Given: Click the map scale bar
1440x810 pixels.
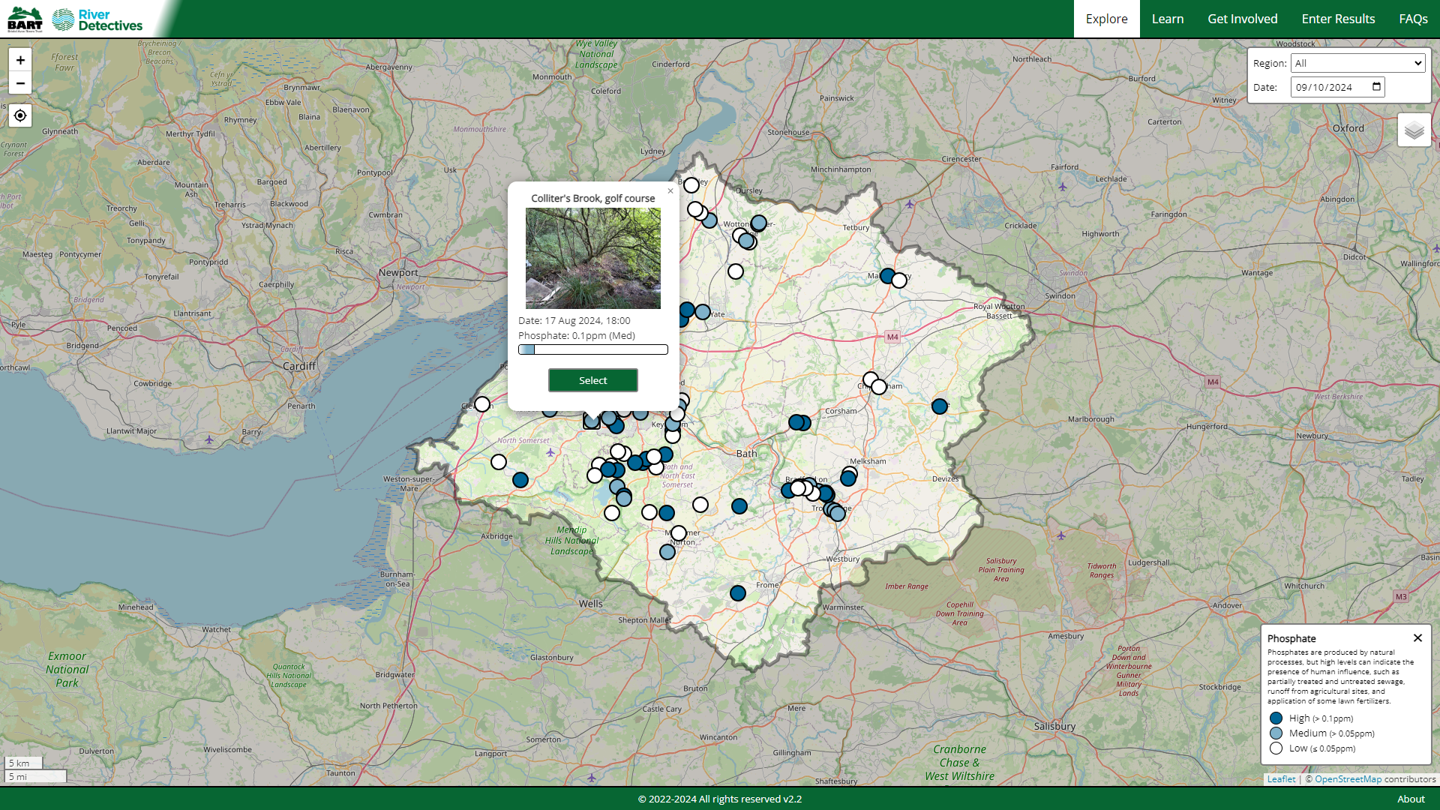Looking at the screenshot, I should pos(35,770).
